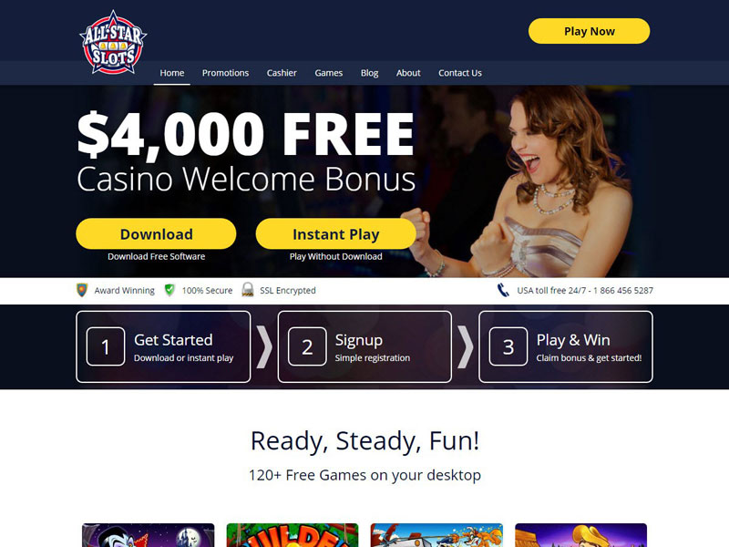Open the Games menu item
Screen dimensions: 729x547
(x=329, y=73)
